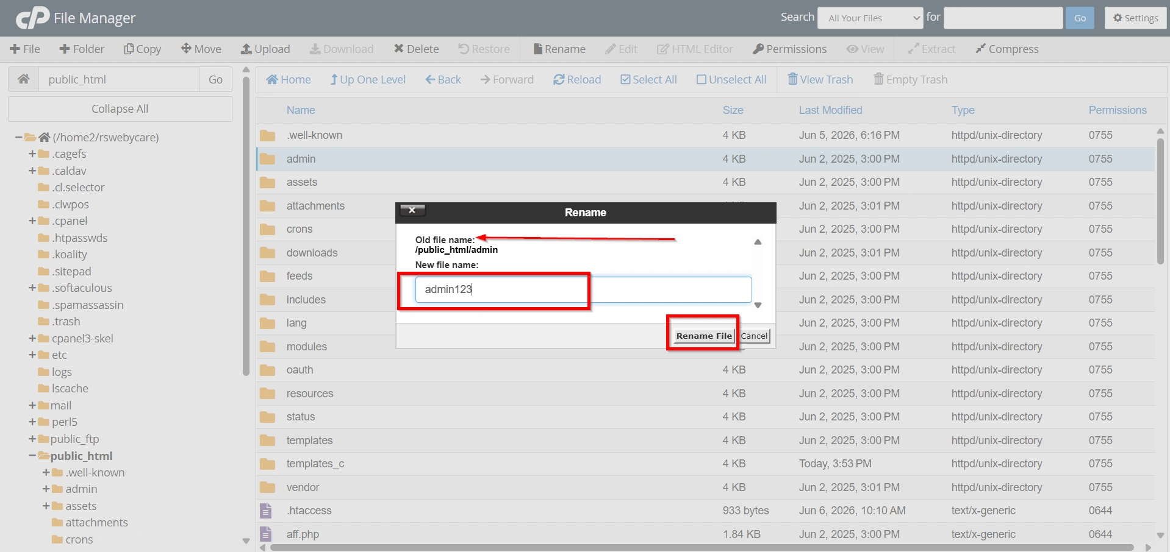Sort file list by Size column

pos(733,110)
